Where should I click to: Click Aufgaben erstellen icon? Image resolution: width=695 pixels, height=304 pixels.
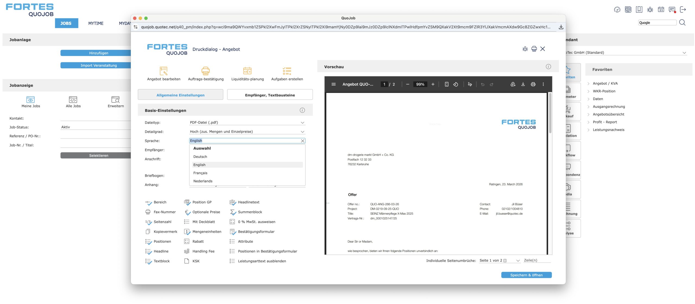click(287, 71)
